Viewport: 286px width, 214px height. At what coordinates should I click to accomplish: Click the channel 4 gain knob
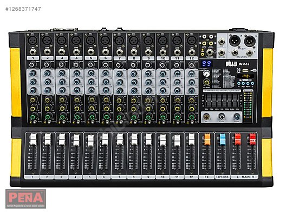coord(76,65)
